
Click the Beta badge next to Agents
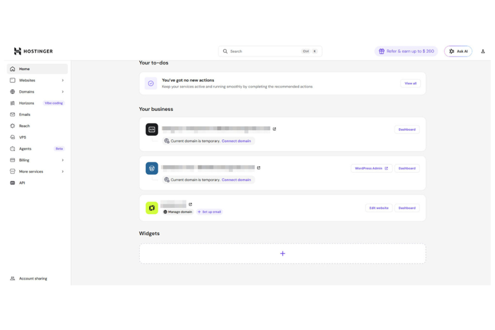click(x=59, y=148)
